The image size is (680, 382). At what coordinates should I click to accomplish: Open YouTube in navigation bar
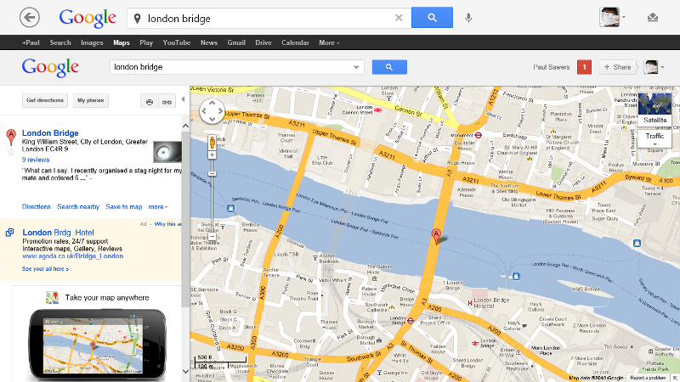click(x=177, y=42)
